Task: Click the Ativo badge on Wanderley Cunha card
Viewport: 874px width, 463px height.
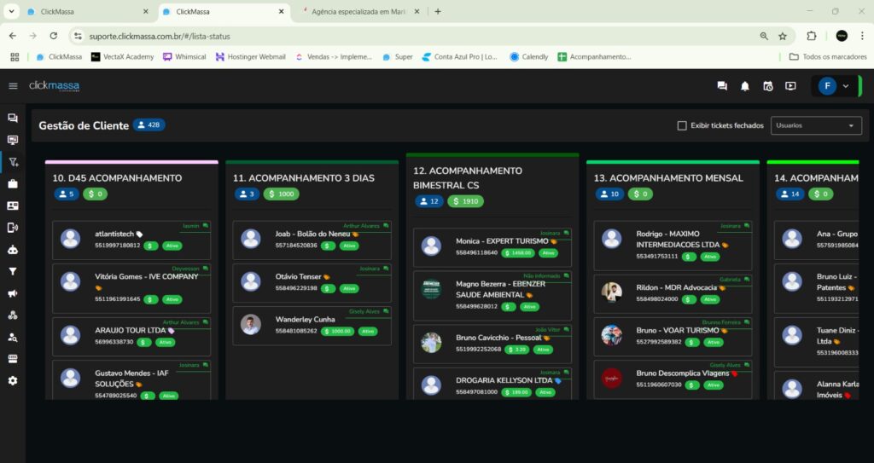Action: 368,331
